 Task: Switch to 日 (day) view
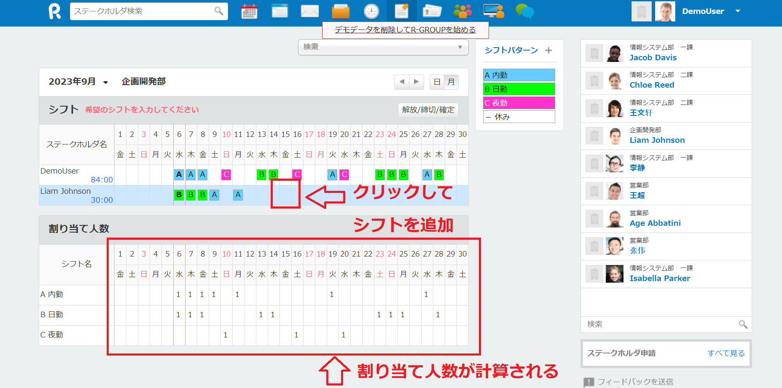(437, 82)
